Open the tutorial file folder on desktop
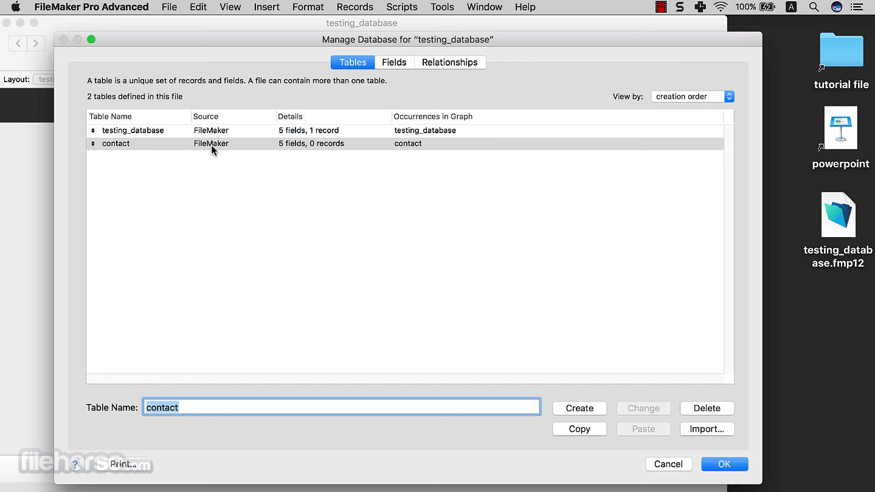Viewport: 875px width, 492px height. click(x=841, y=50)
